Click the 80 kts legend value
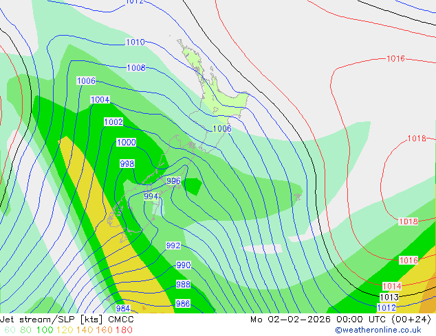Image resolution: width=436 pixels, height=336 pixels. pos(26,330)
